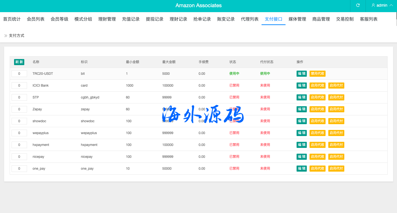This screenshot has width=397, height=213.
Task: Click the sort input for one_pay
Action: [19, 169]
